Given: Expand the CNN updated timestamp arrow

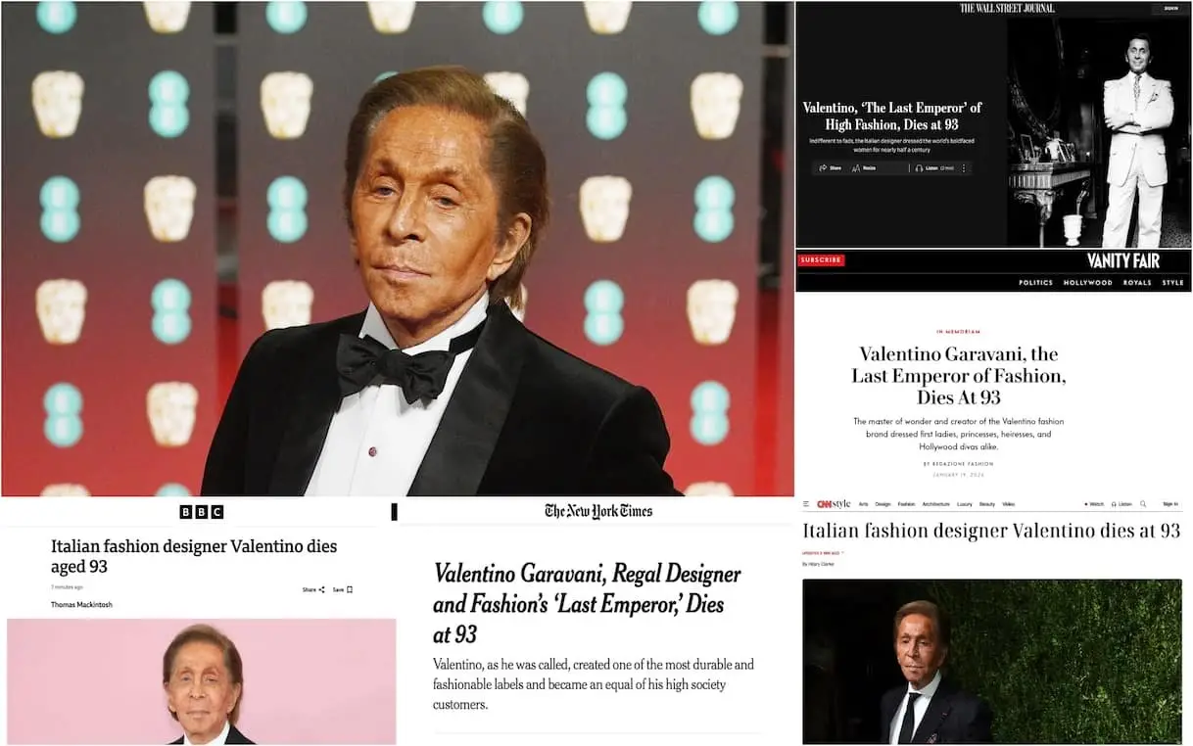Looking at the screenshot, I should 843,553.
